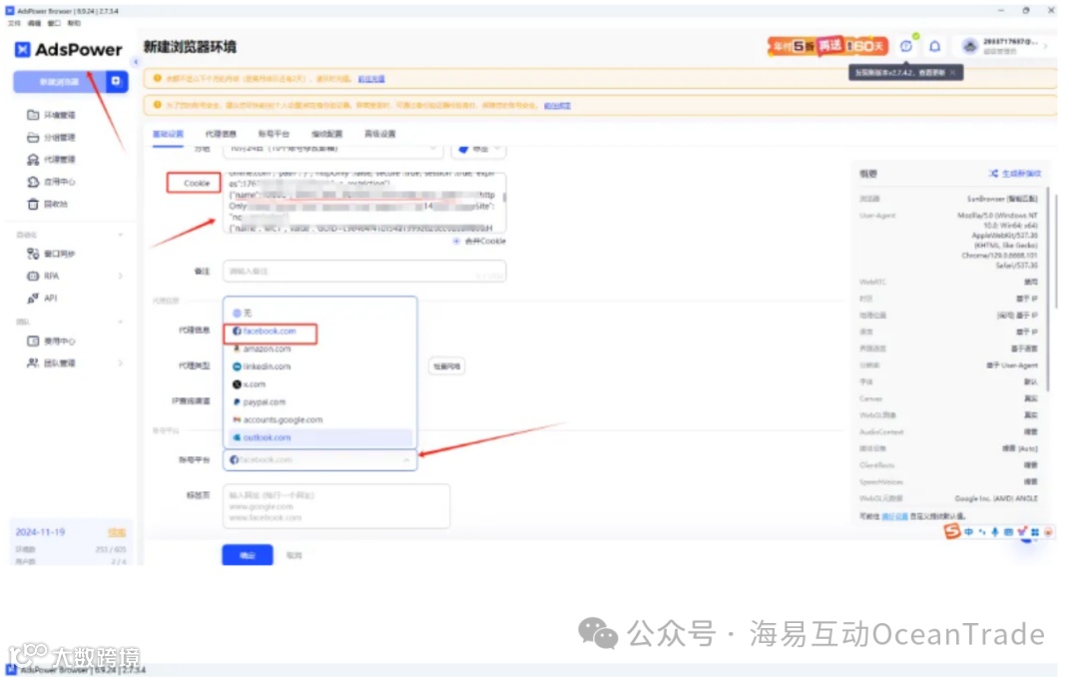1078x677 pixels.
Task: Click the large new-browser button in sidebar
Action: coord(60,81)
